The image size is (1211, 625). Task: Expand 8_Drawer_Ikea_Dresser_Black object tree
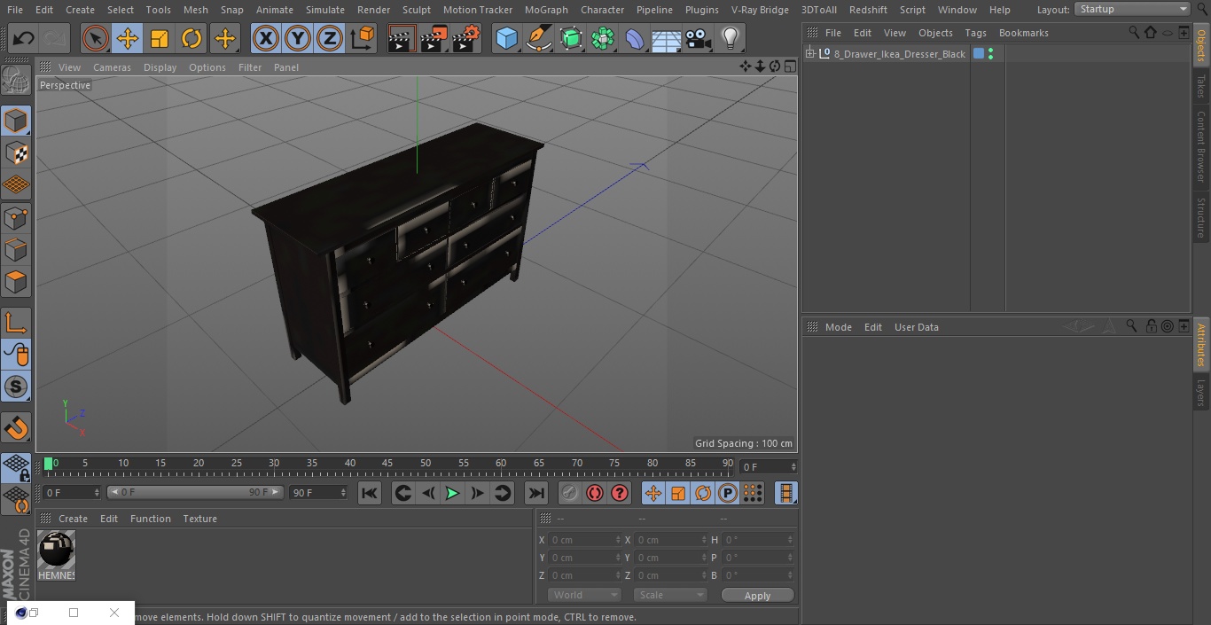tap(809, 54)
